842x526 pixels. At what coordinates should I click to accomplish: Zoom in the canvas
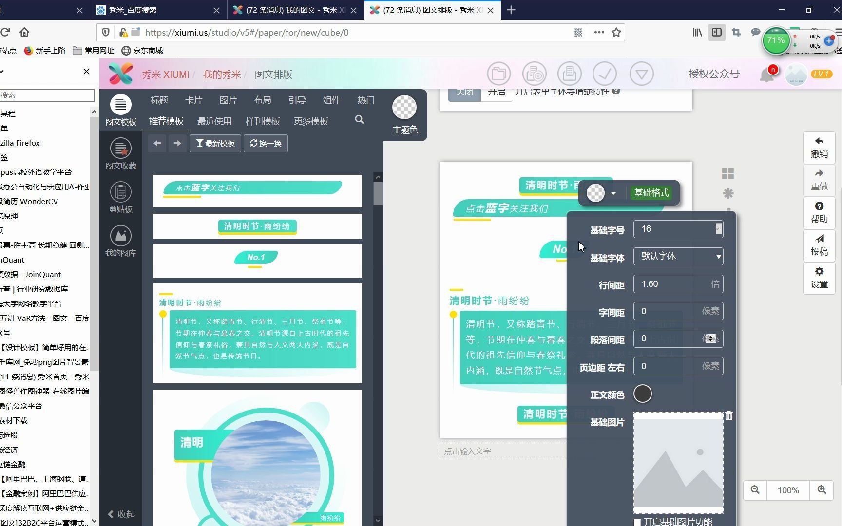(x=822, y=490)
